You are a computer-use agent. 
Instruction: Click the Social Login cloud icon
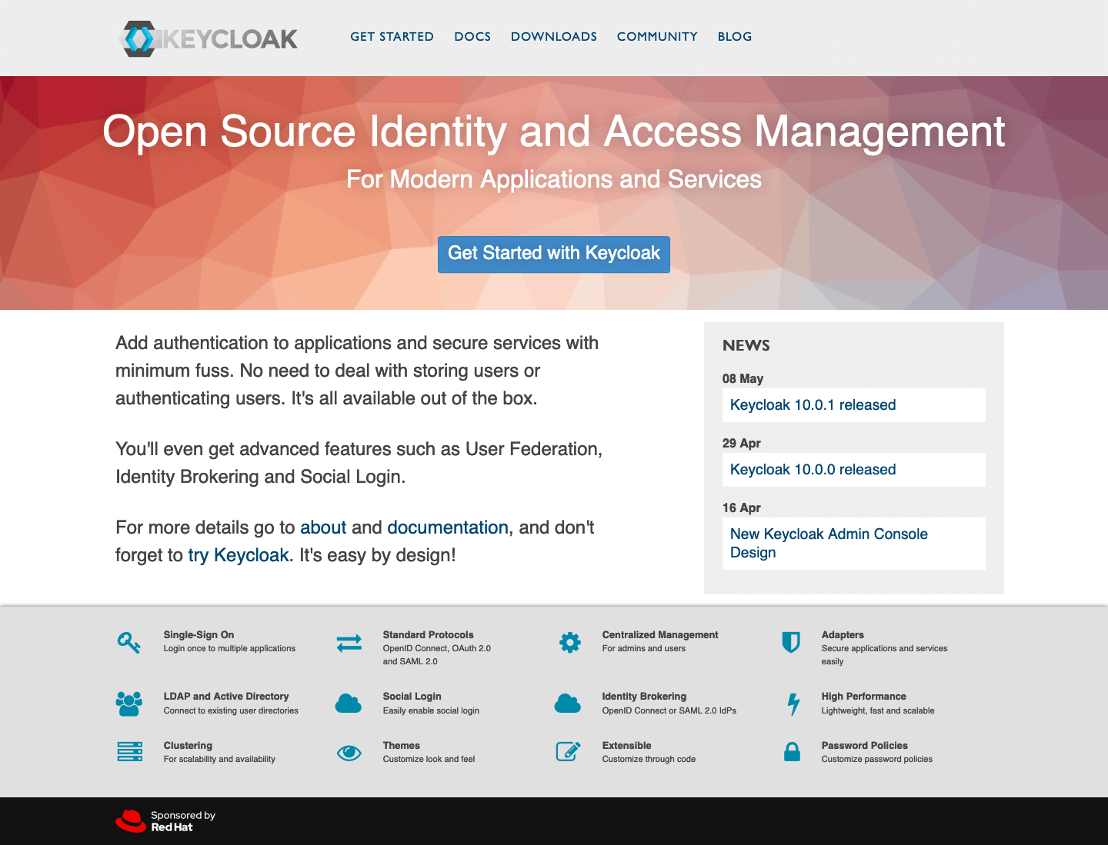(349, 703)
